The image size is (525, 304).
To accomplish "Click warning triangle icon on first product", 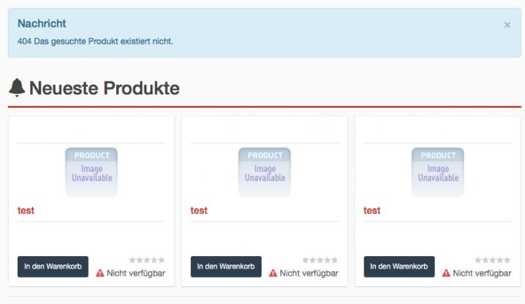I will tap(100, 273).
